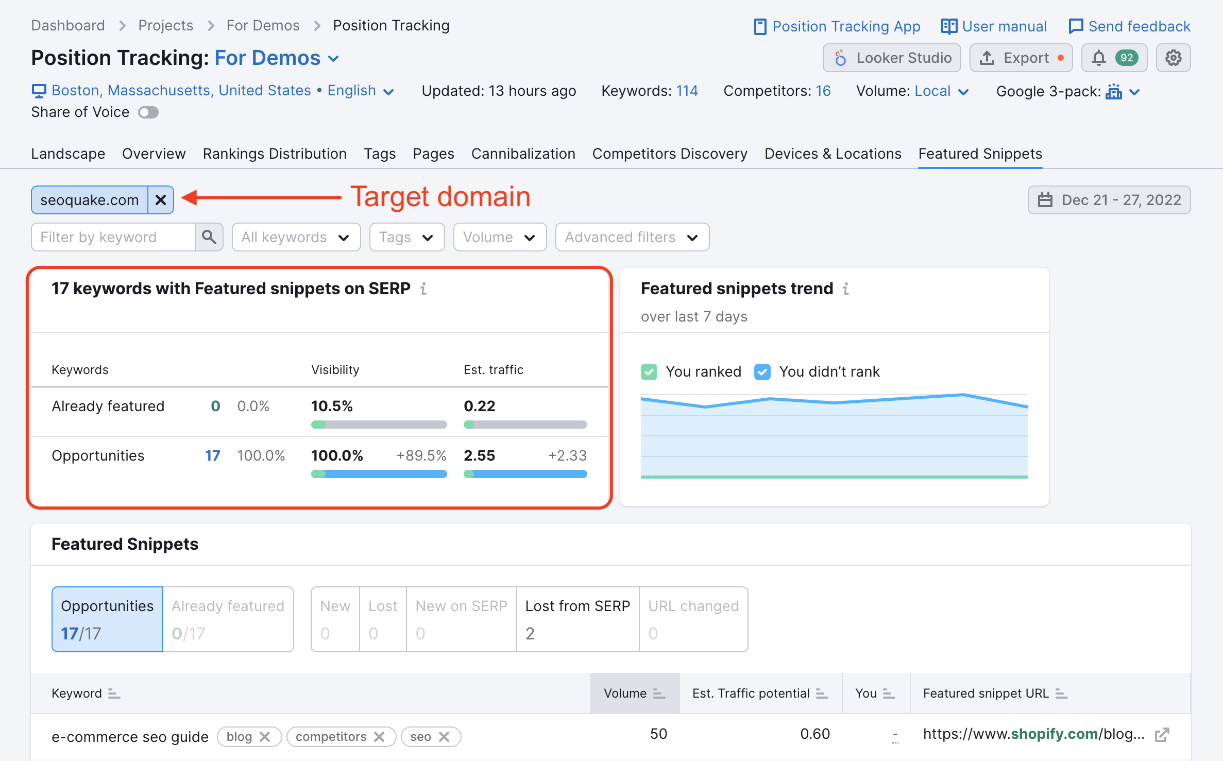This screenshot has height=761, width=1223.
Task: Click the Looker Studio button
Action: (x=892, y=58)
